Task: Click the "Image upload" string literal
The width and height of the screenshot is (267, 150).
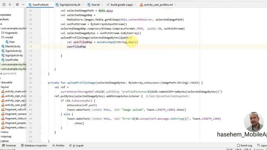Action: click(x=132, y=110)
